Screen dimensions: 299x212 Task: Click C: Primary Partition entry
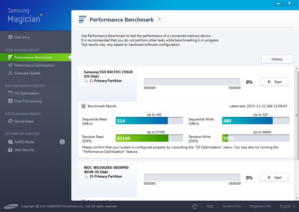tap(106, 81)
